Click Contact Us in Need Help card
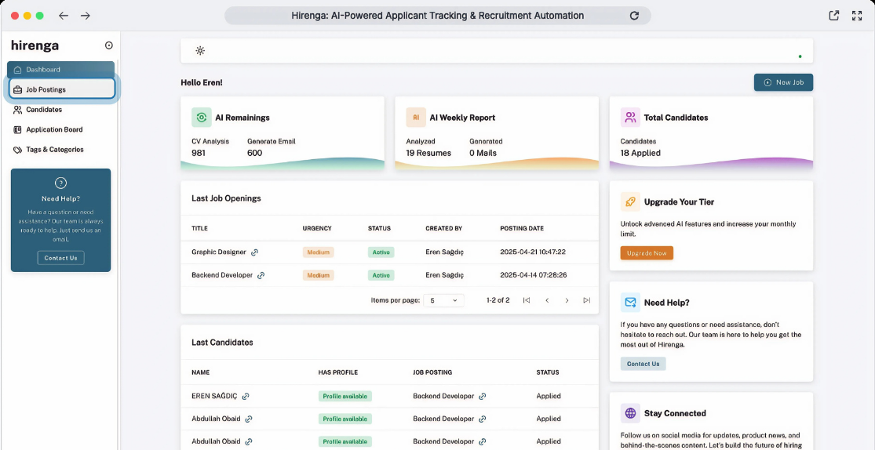 pos(643,364)
